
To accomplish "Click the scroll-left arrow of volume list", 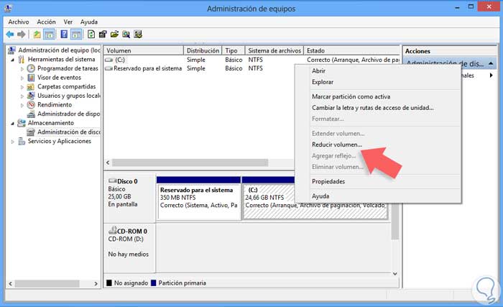I will pos(108,162).
